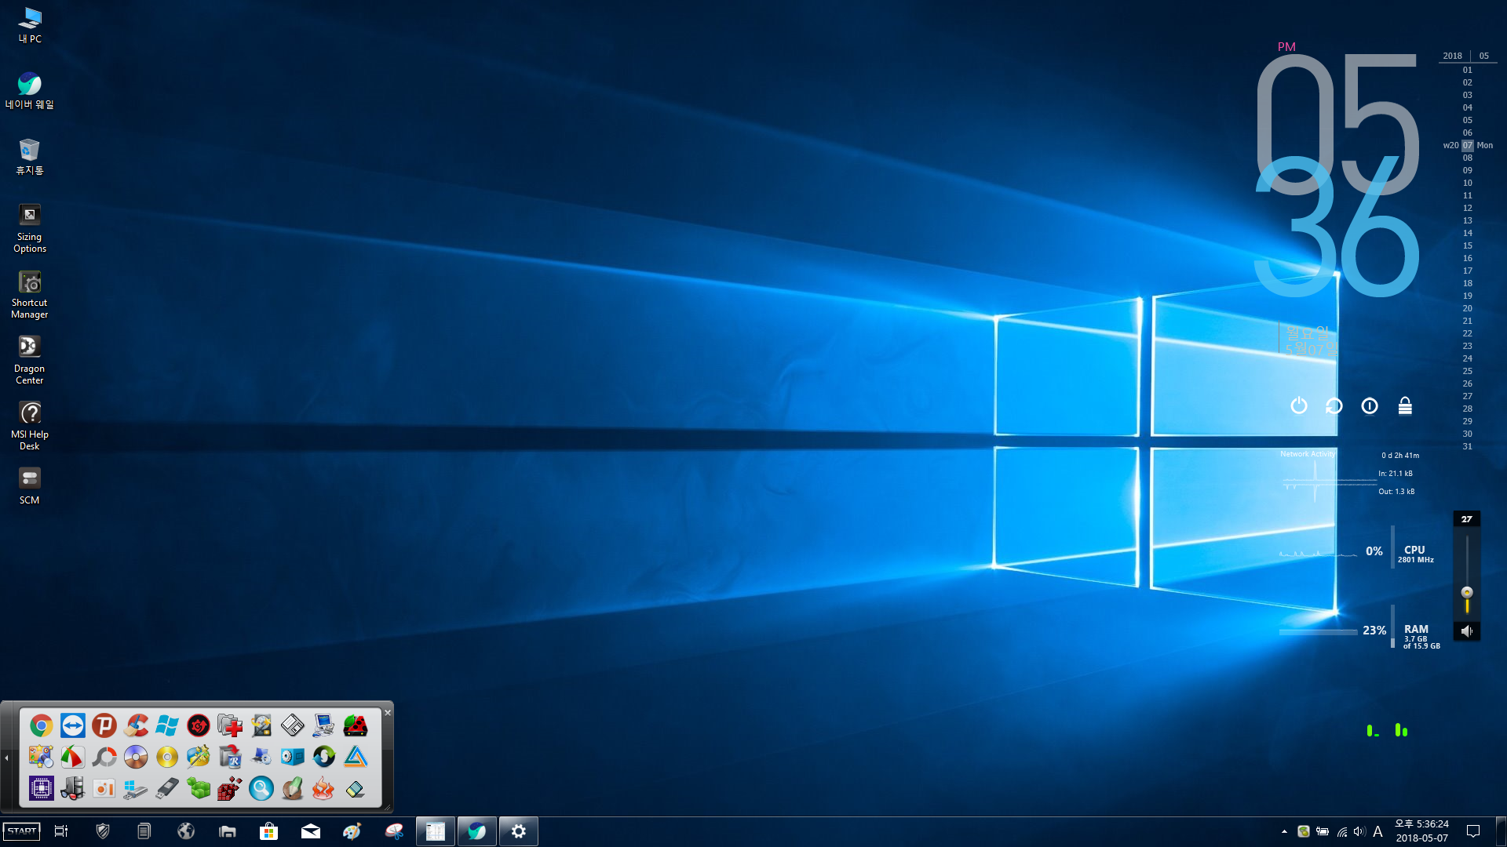Screen dimensions: 1507x847
Task: Launch the eraser icon in launcher panel
Action: (x=356, y=788)
